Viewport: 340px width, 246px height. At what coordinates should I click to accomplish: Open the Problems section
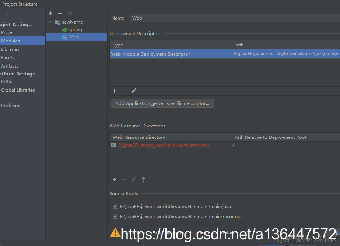pyautogui.click(x=11, y=106)
